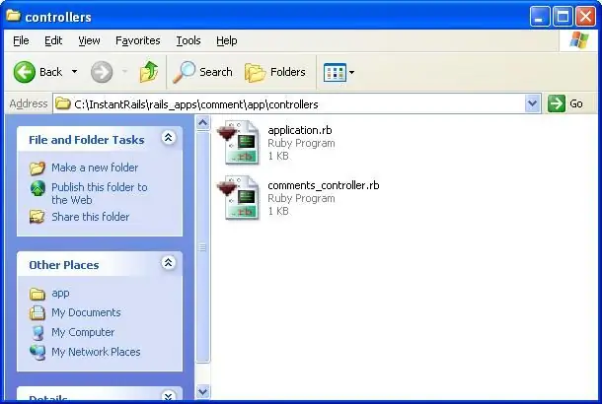Select the comments_controller.rb file icon
Viewport: 602px width, 404px height.
(239, 197)
